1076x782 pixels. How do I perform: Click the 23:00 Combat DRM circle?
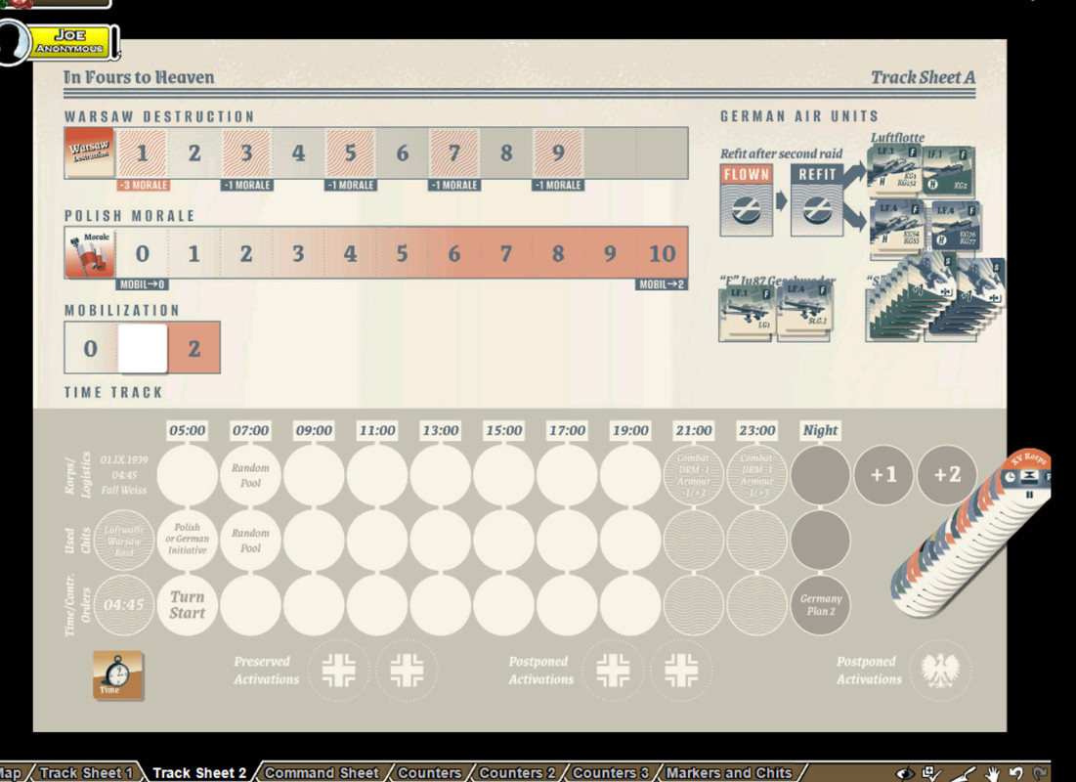pyautogui.click(x=756, y=474)
